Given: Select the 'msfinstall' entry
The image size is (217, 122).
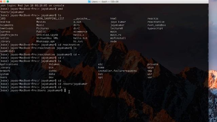Looking at the screenshot, I should point(118,38).
